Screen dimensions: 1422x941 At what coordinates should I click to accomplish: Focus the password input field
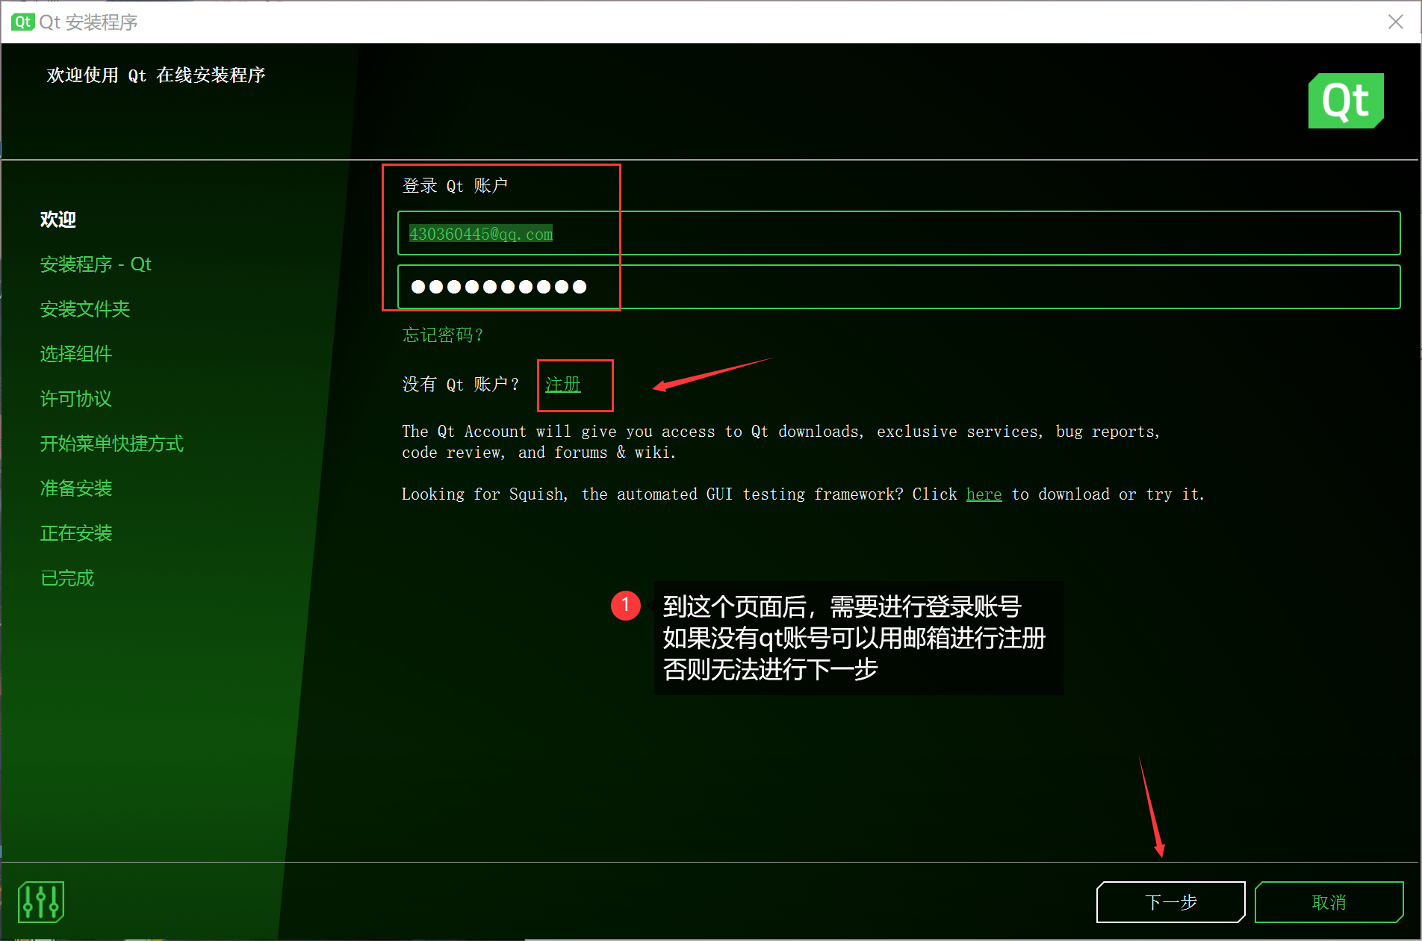pyautogui.click(x=898, y=287)
